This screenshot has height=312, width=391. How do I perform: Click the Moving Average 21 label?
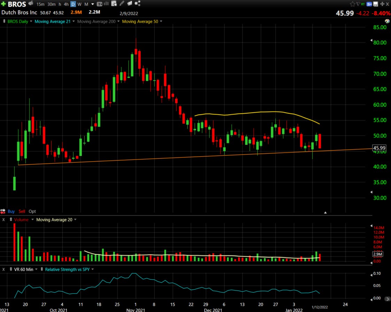pos(53,22)
